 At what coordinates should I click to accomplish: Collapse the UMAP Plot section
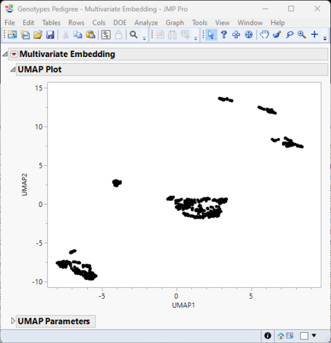point(13,70)
